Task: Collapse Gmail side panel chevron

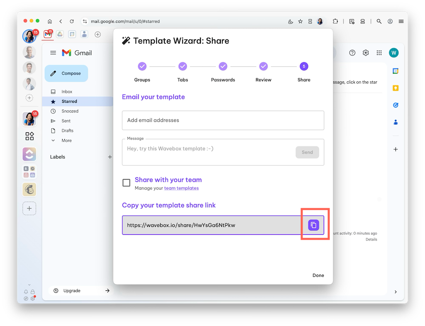Action: pos(396,292)
